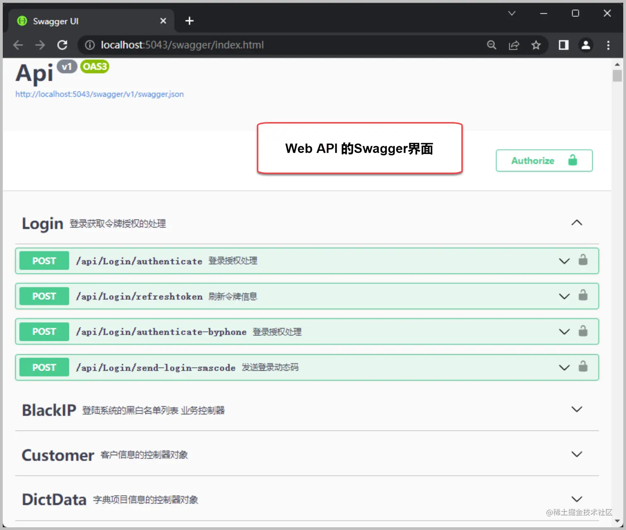
Task: Click the share page icon
Action: tap(514, 45)
